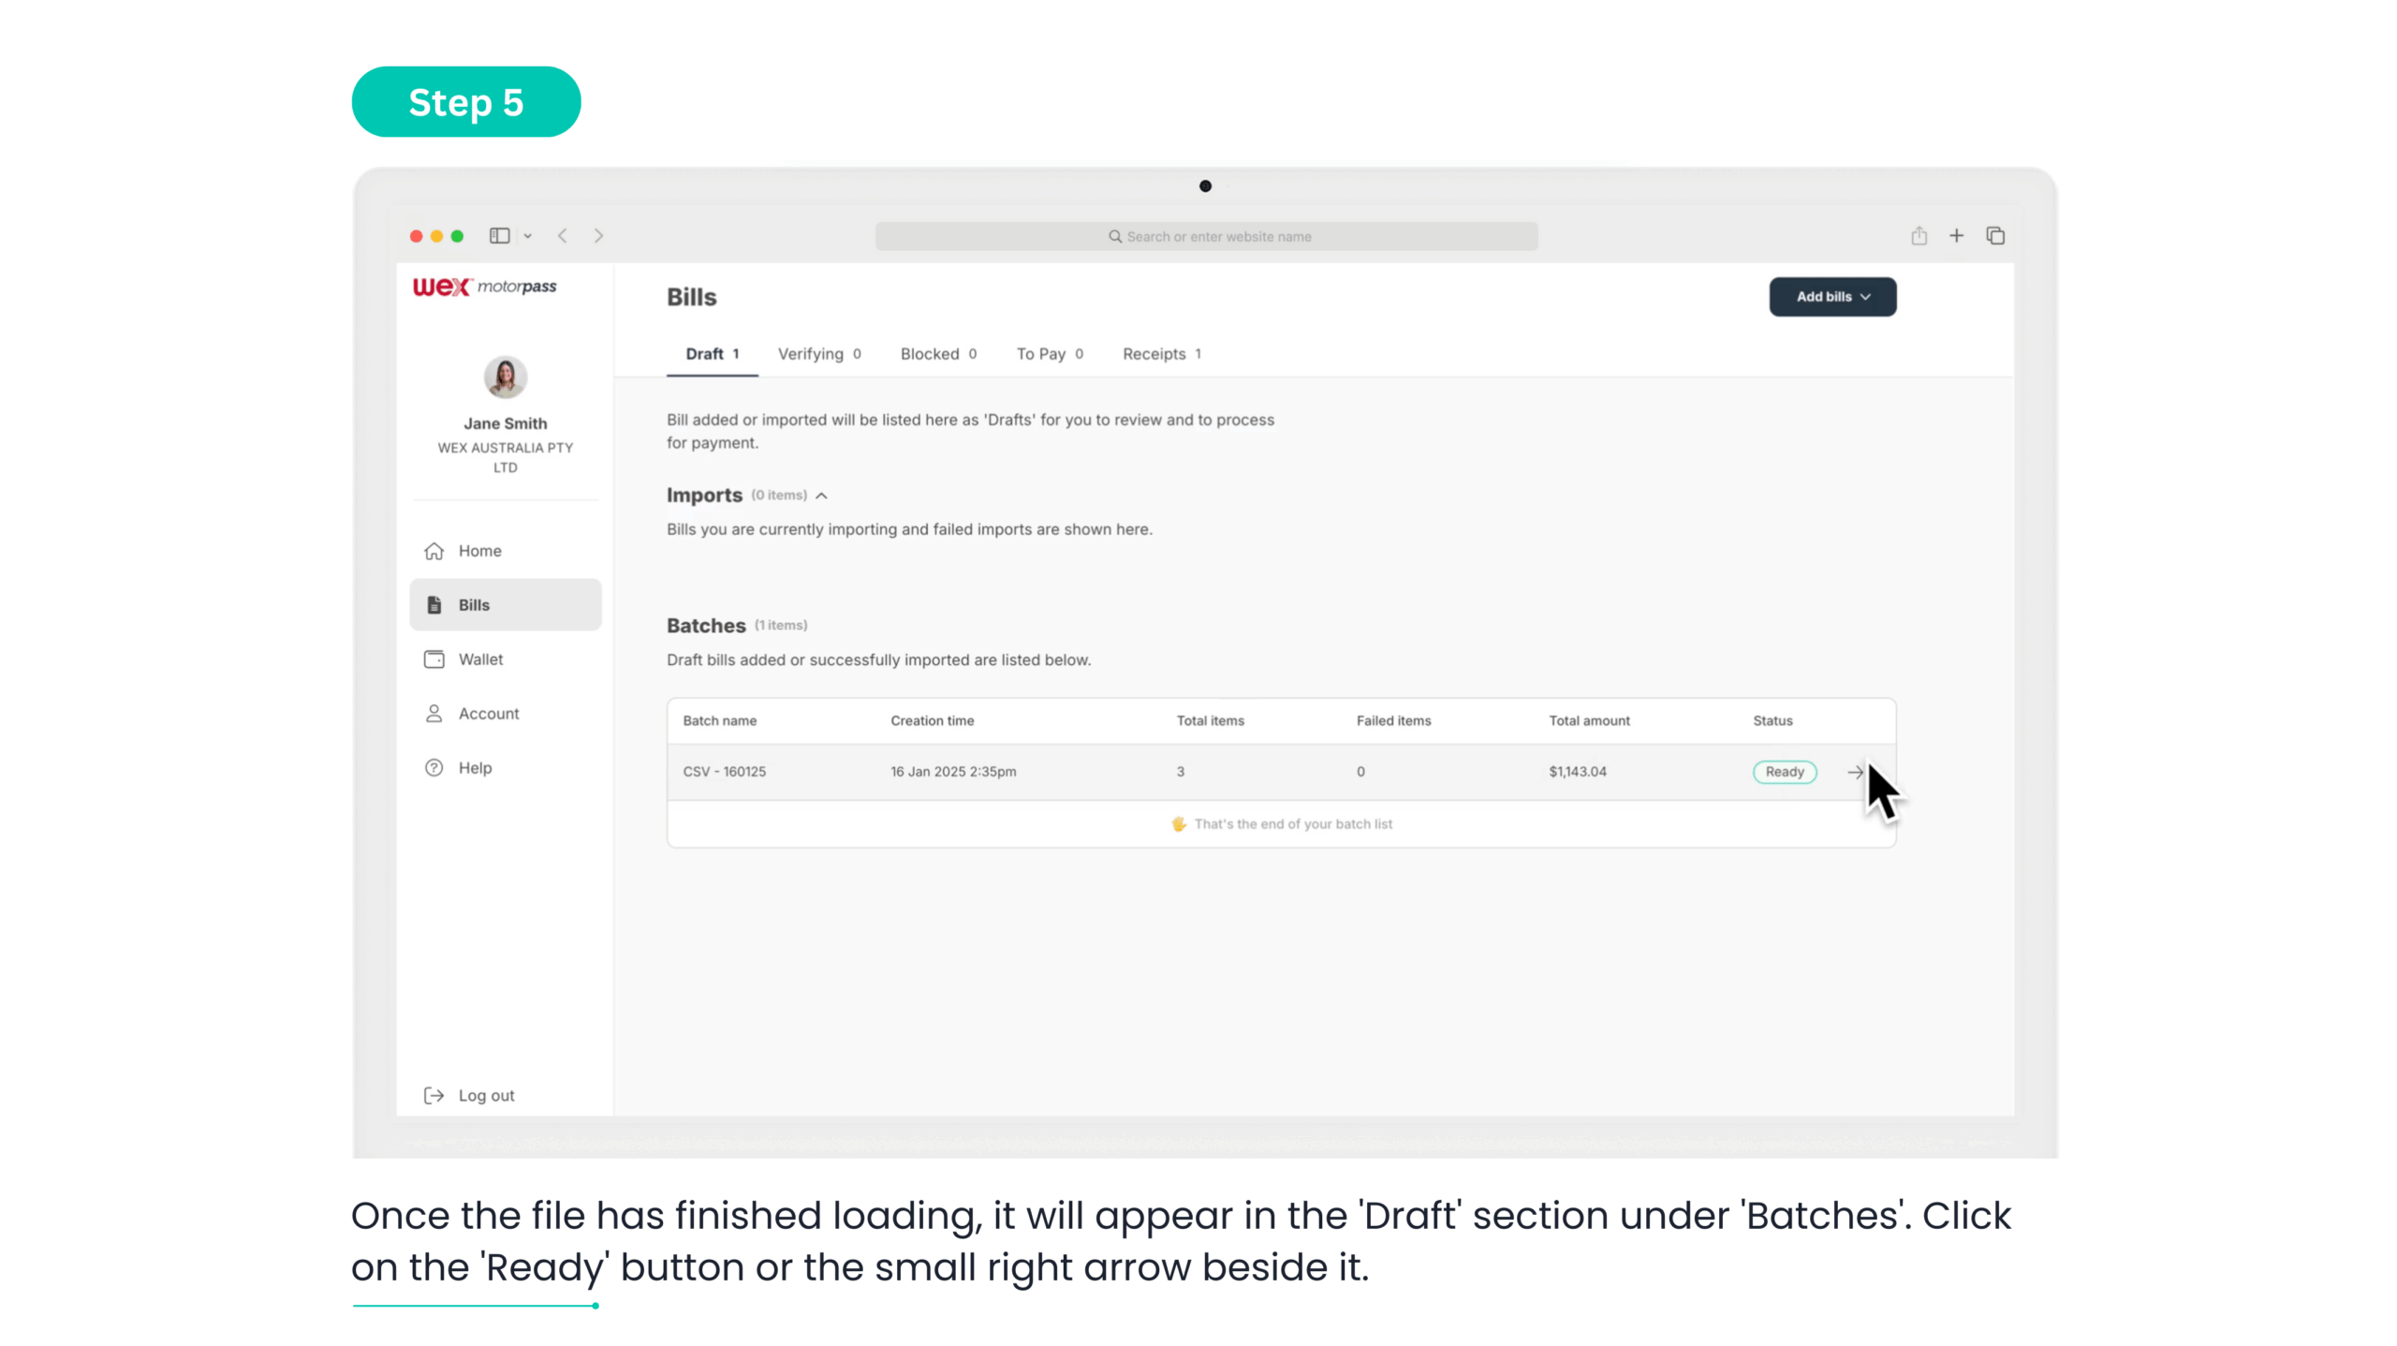Open a new browser tab with plus icon
This screenshot has width=2397, height=1346.
click(x=1956, y=236)
